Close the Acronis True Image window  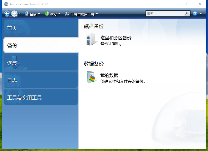(x=200, y=4)
